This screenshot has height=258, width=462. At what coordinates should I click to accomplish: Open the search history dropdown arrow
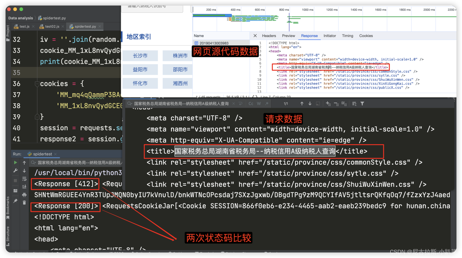pyautogui.click(x=132, y=104)
